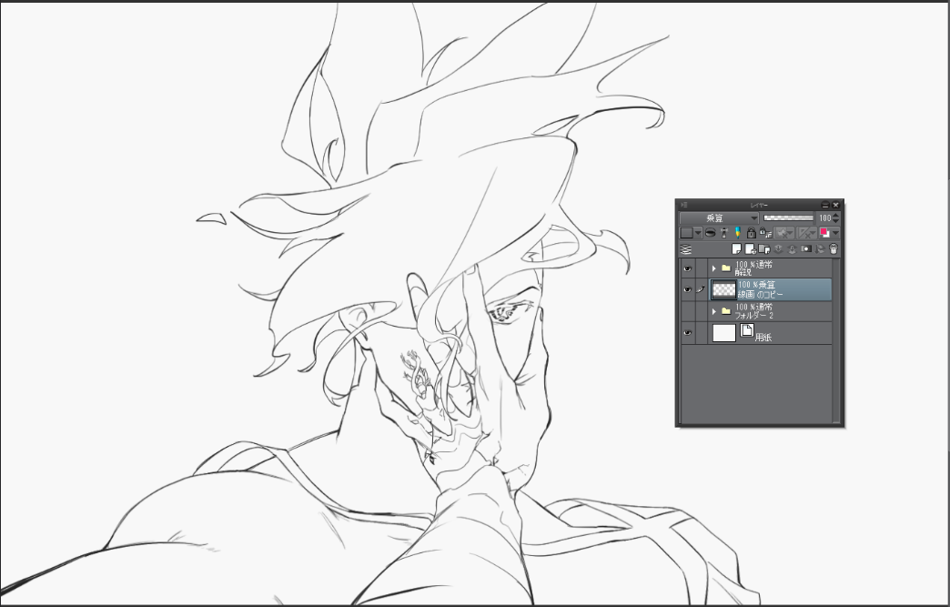The image size is (950, 607).
Task: Set as draft layer using pencil icon
Action: click(x=737, y=233)
